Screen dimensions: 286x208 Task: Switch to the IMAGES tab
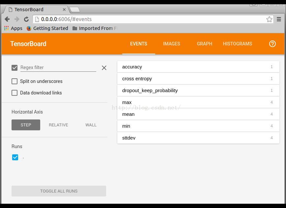(x=171, y=44)
